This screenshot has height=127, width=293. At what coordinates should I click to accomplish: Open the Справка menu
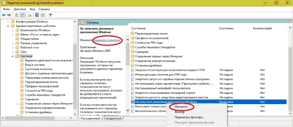[x=44, y=9]
